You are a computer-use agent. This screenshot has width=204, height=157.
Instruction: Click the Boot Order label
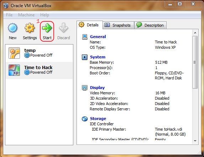pos(100,73)
